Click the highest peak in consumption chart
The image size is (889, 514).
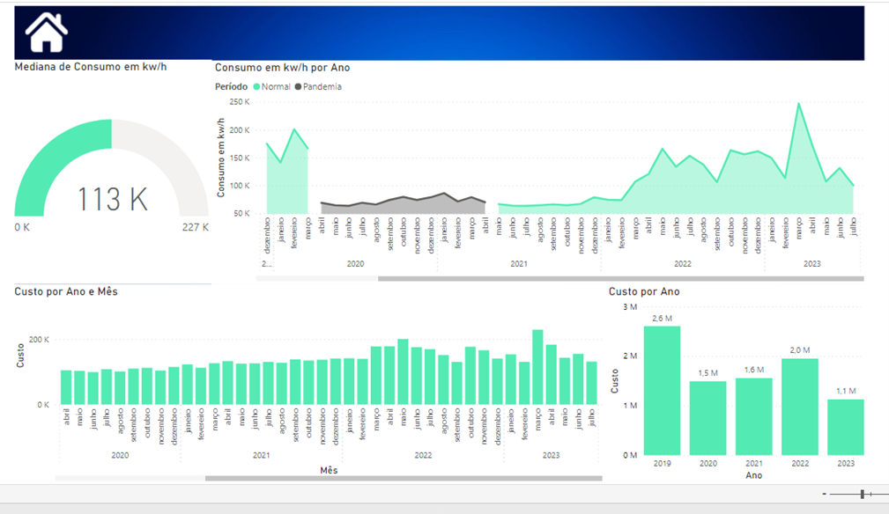coord(799,105)
